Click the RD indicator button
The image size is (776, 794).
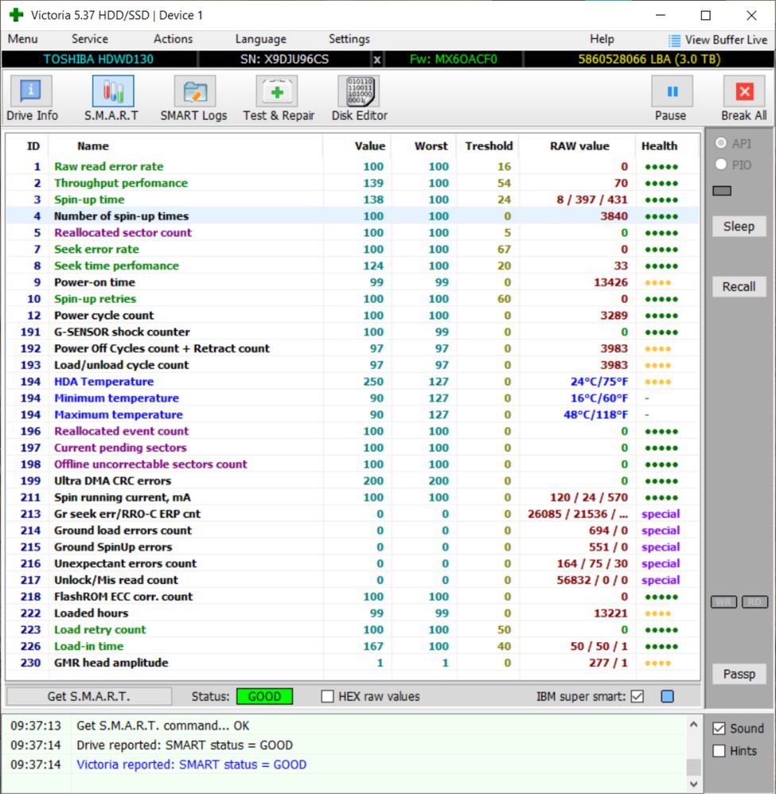click(755, 602)
